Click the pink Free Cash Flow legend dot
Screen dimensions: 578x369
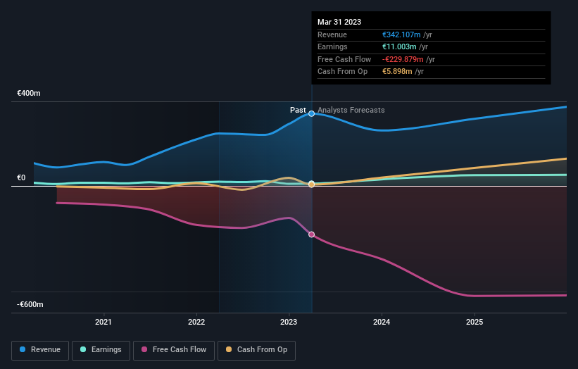pyautogui.click(x=144, y=349)
